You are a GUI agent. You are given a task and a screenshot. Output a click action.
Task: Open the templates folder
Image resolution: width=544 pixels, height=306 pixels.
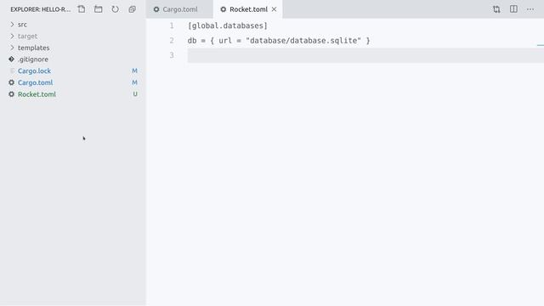tap(34, 48)
